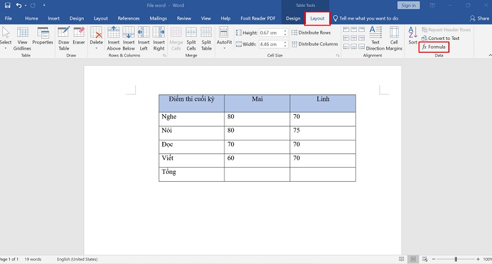
Task: Open the Review tab
Action: [x=184, y=18]
